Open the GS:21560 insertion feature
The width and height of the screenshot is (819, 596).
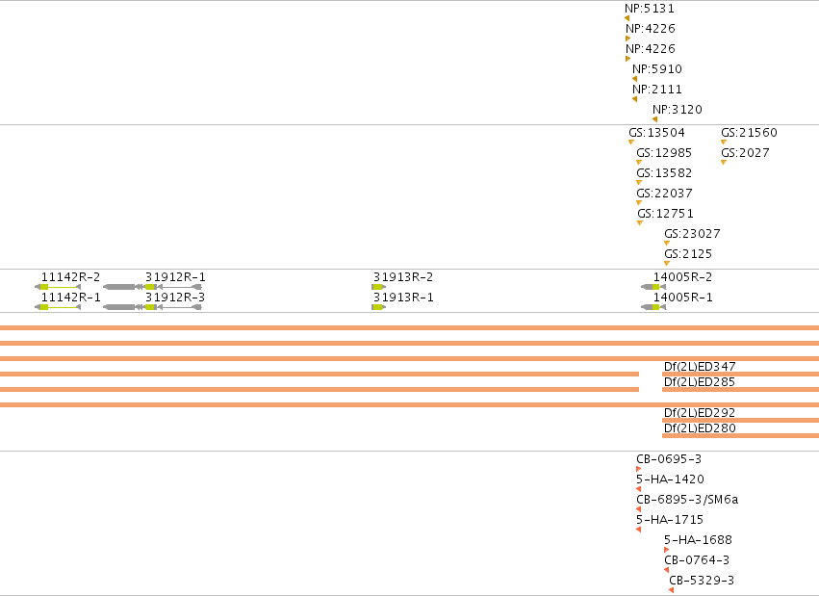[x=749, y=133]
